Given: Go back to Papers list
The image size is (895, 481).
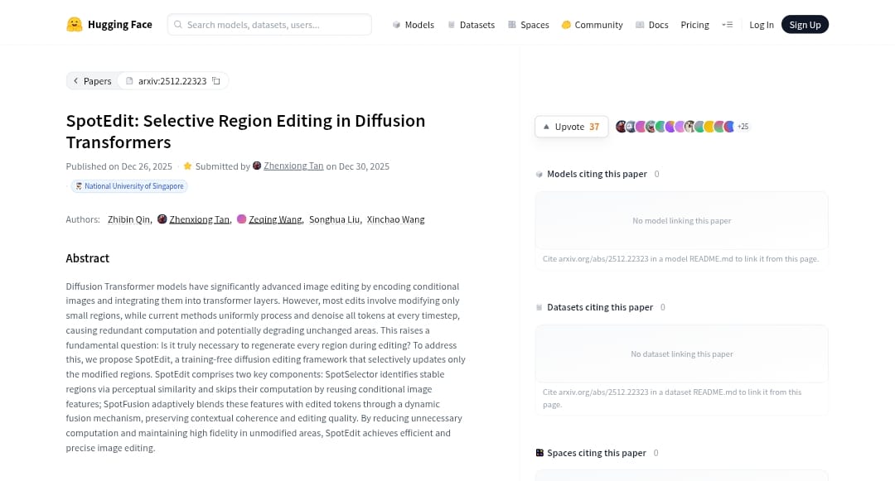Looking at the screenshot, I should [92, 81].
